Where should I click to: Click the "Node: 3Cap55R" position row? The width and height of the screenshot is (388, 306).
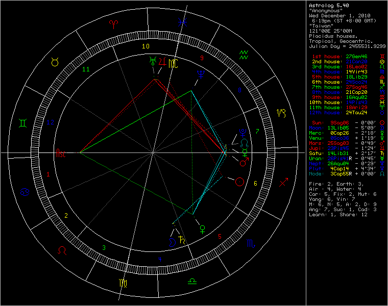click(347, 174)
